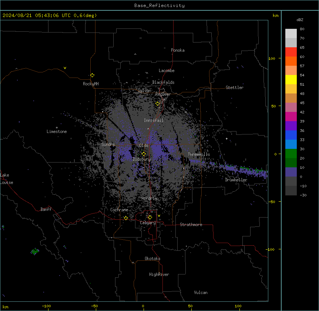Image resolution: width=319 pixels, height=311 pixels.
Task: Click the Olds label
Action: pyautogui.click(x=144, y=146)
